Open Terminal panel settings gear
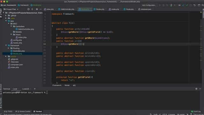Viewport: 204px width, 115px height. click(196, 89)
